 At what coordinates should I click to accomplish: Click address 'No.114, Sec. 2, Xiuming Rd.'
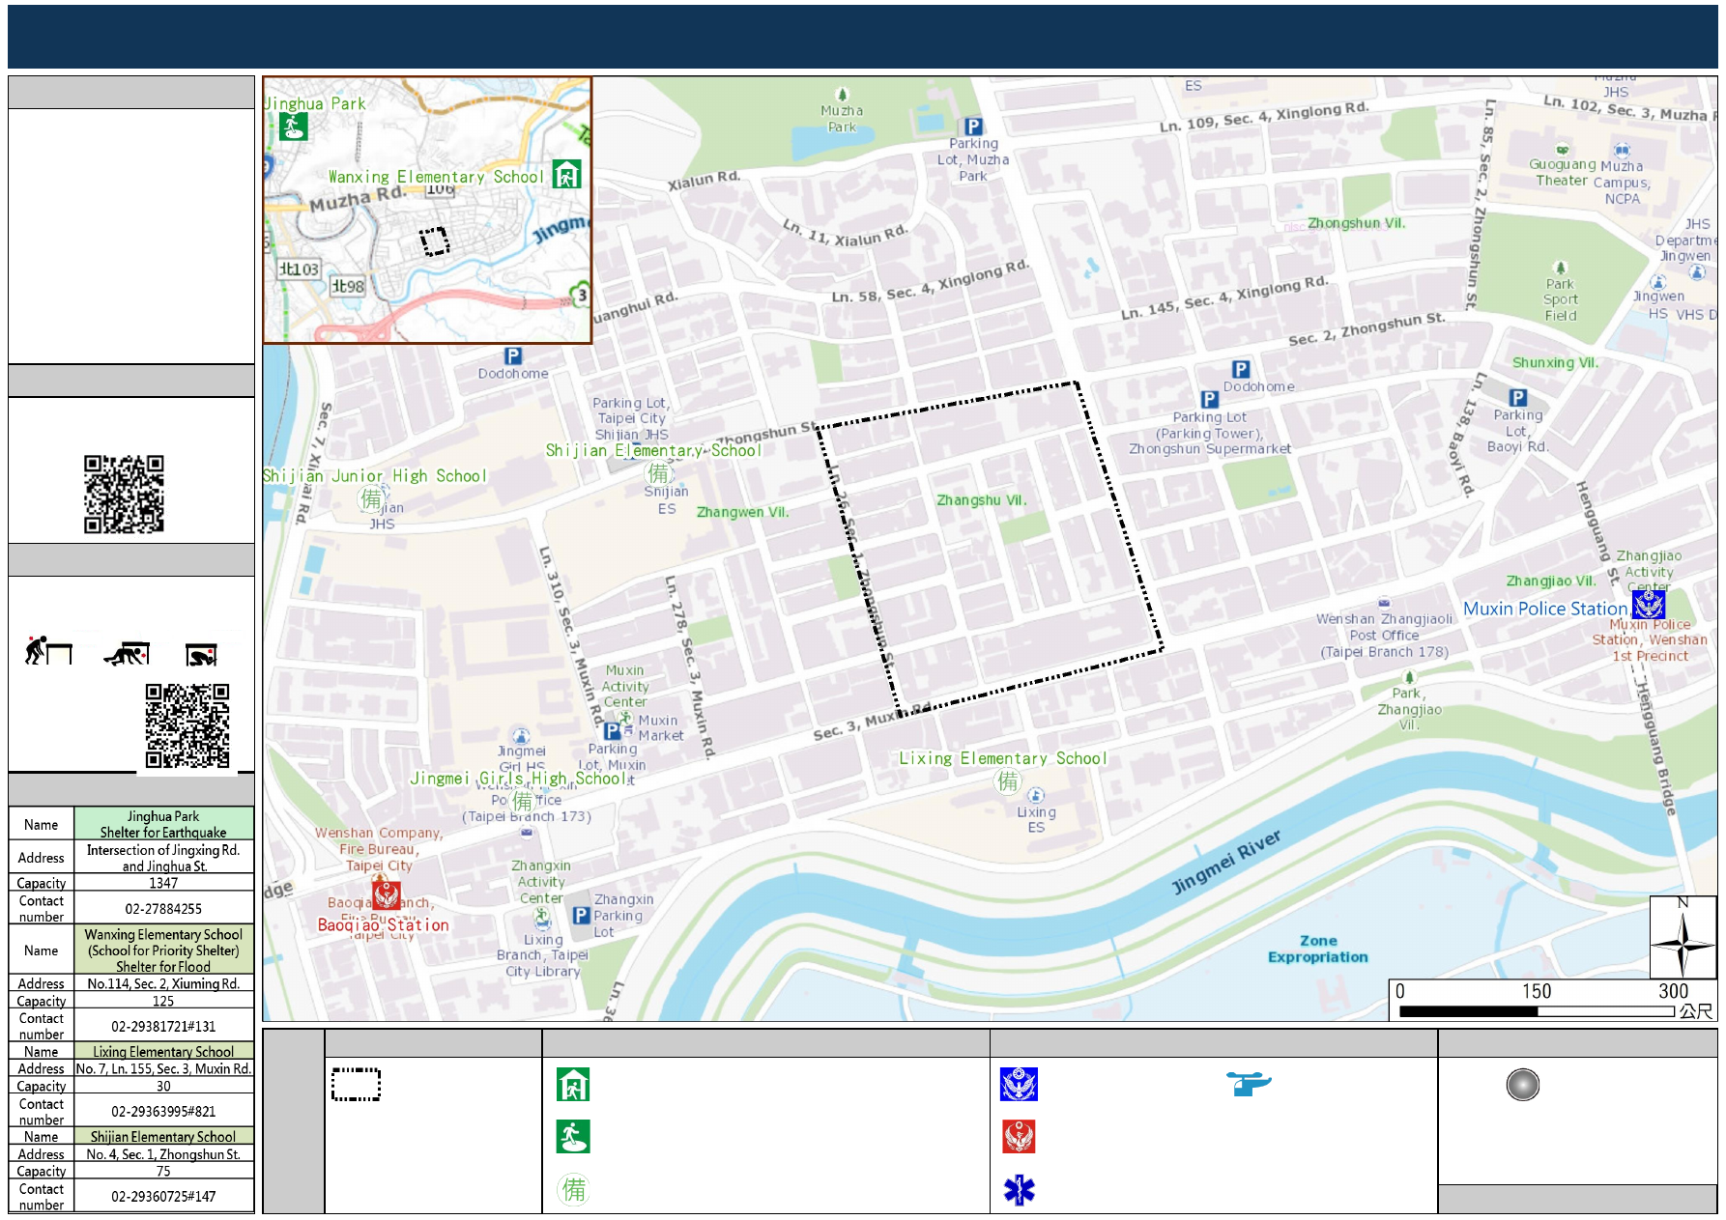[163, 983]
